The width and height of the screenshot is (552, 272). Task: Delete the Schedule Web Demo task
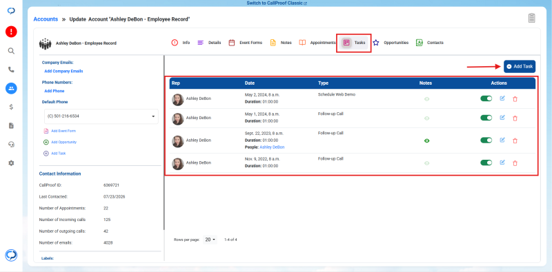[x=515, y=99]
